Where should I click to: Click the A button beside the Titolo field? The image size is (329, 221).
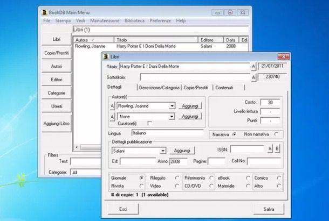253,67
